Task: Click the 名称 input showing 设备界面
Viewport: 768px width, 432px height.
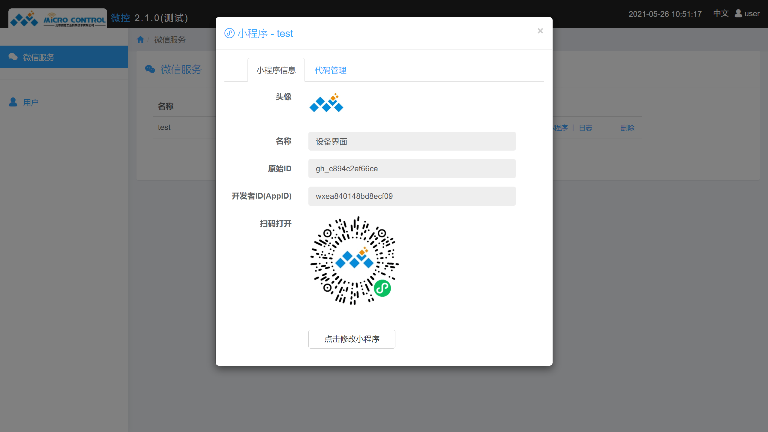Action: tap(412, 141)
